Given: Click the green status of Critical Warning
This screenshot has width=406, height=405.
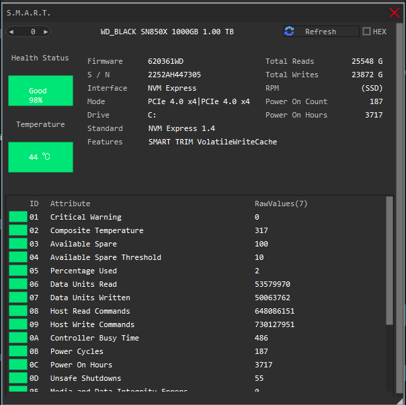Looking at the screenshot, I should pos(18,216).
